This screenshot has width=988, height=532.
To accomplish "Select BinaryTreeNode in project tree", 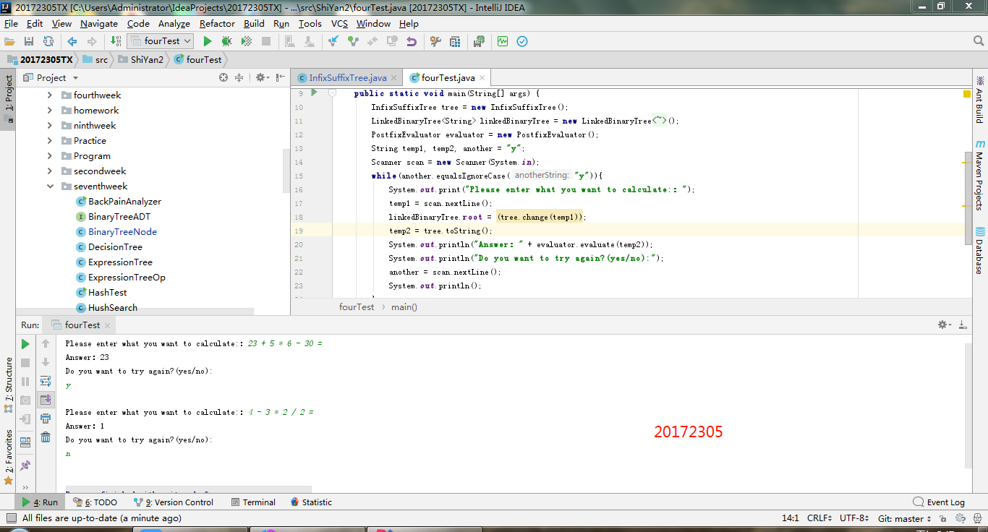I will coord(122,231).
